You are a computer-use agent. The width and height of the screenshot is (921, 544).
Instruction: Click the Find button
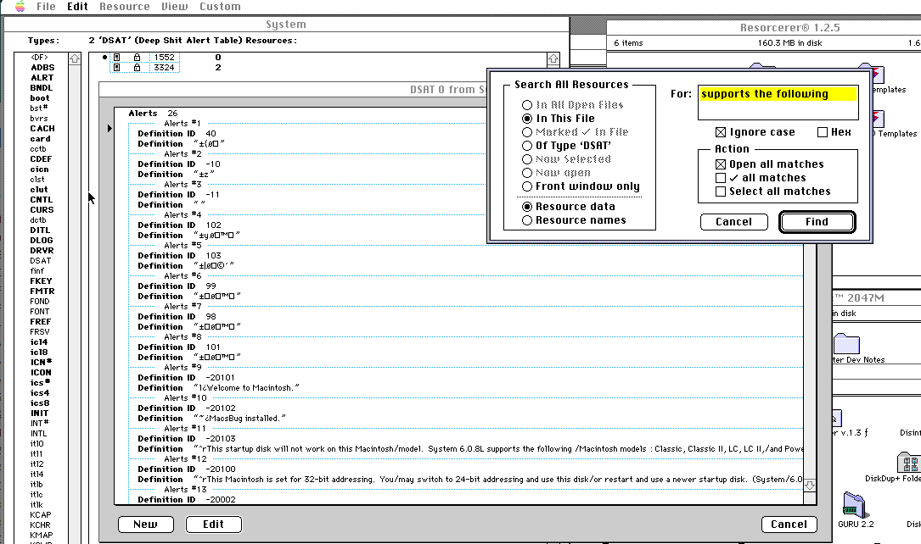click(817, 222)
